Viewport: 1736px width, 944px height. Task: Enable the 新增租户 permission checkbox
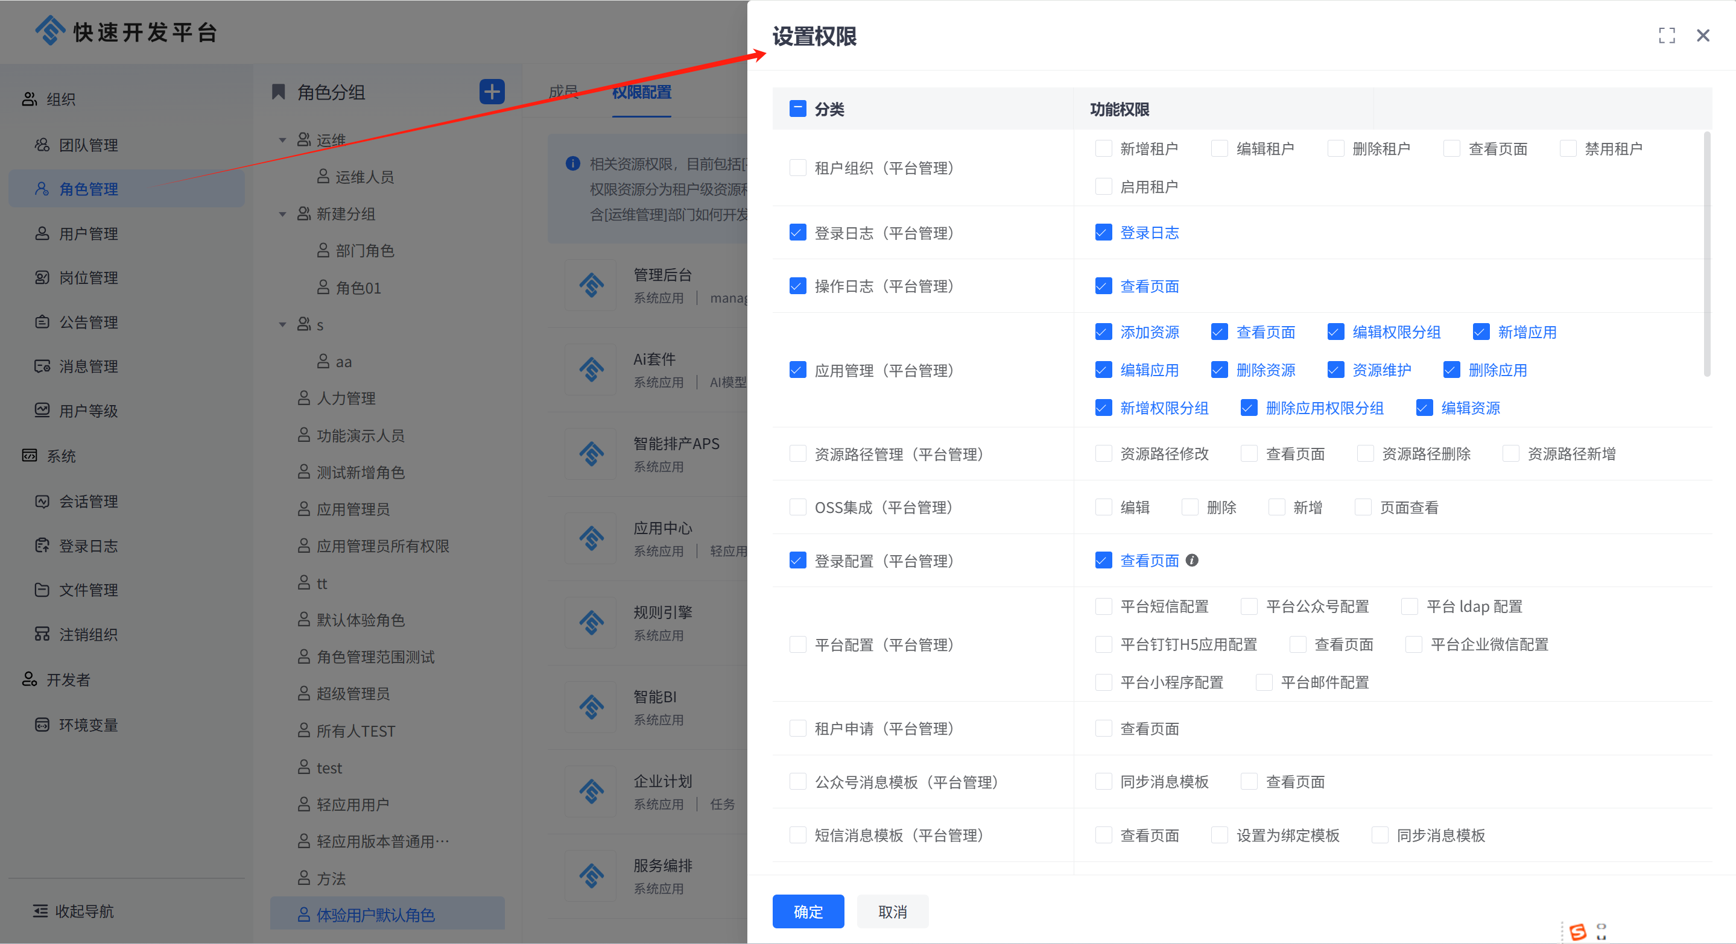point(1103,149)
